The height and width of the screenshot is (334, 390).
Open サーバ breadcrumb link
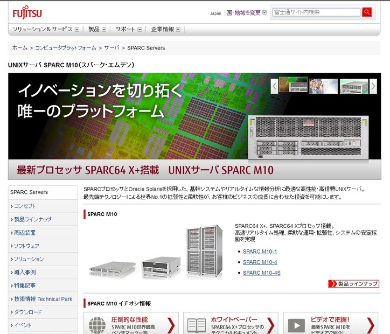(112, 48)
